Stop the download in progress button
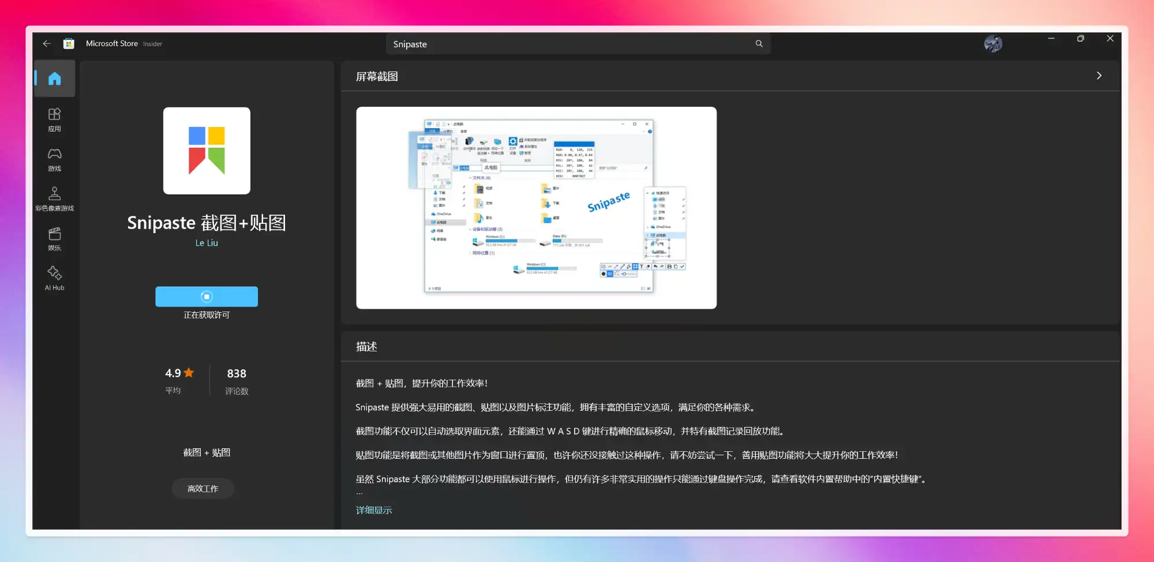Viewport: 1154px width, 562px height. click(207, 297)
